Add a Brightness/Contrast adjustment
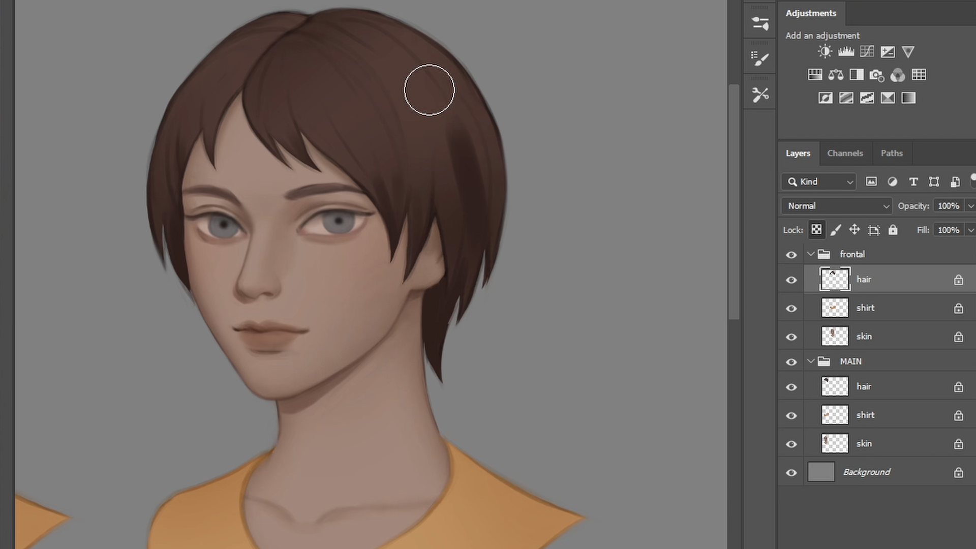976x549 pixels. click(x=825, y=51)
